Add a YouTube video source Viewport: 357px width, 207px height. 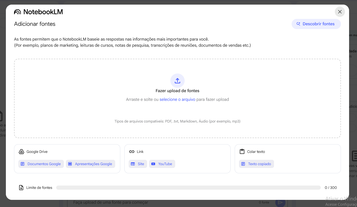click(162, 164)
